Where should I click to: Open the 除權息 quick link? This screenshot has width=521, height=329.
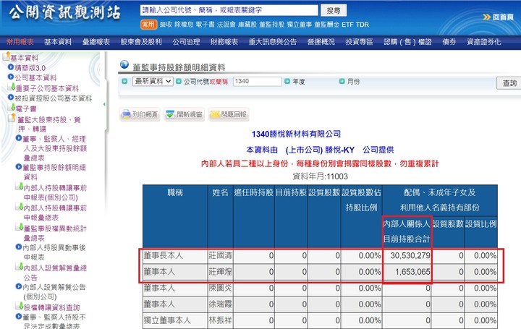pos(184,25)
